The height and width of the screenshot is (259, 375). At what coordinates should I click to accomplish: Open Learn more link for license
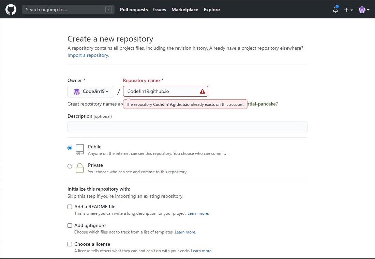coord(201,250)
